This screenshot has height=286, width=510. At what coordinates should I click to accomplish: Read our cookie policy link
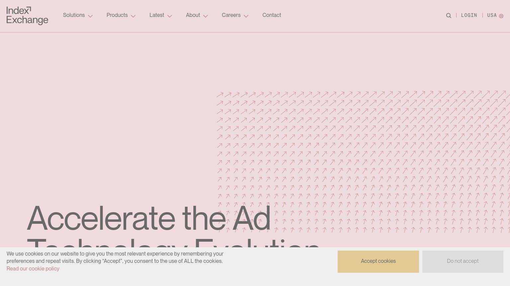coord(33,268)
